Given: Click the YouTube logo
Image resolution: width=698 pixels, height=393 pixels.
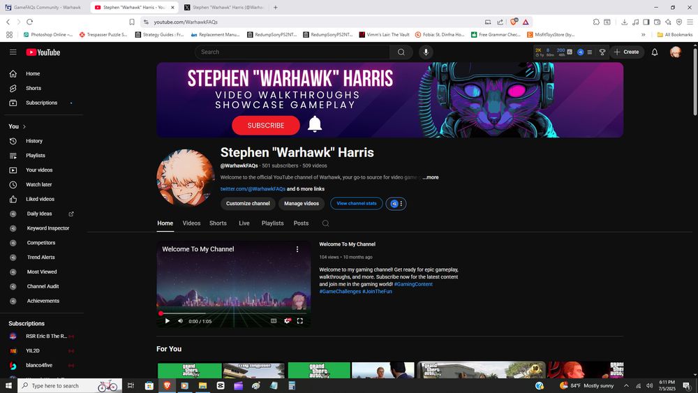Looking at the screenshot, I should tap(43, 52).
